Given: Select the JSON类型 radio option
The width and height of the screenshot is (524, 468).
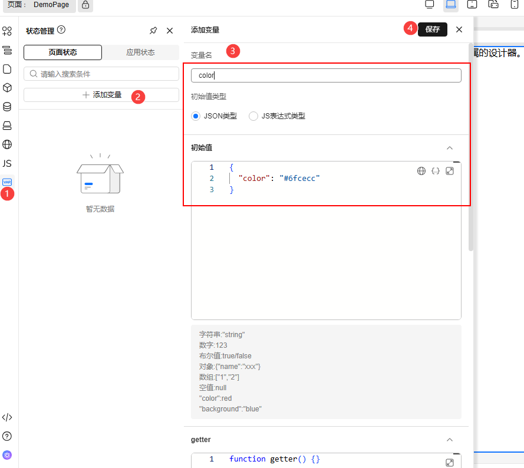Looking at the screenshot, I should pyautogui.click(x=196, y=116).
